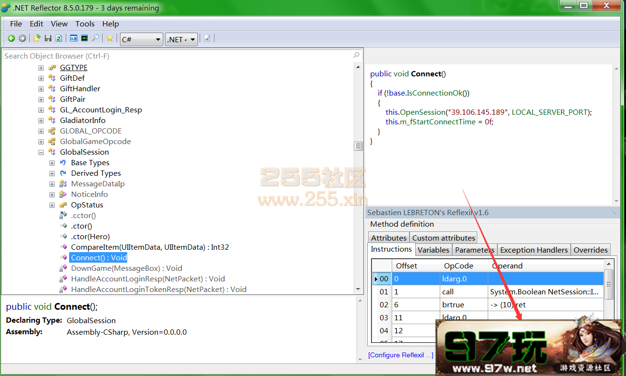Click the OpStatus enum icon
626x376 pixels.
coord(63,205)
